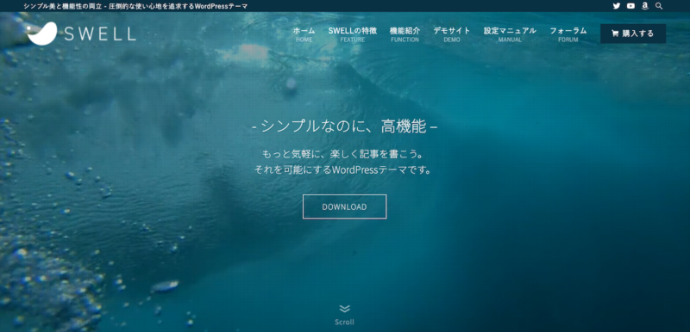The image size is (690, 332).
Task: Click the Scroll label at bottom
Action: 344,322
